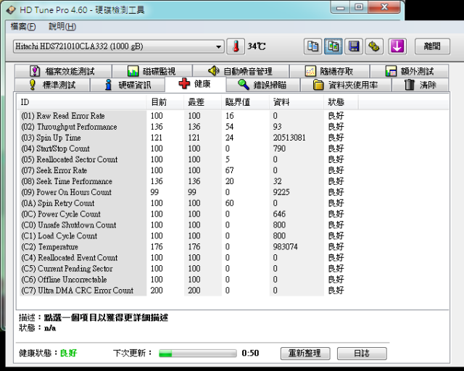Click the 資料 column header
The image size is (464, 371).
pos(297,102)
